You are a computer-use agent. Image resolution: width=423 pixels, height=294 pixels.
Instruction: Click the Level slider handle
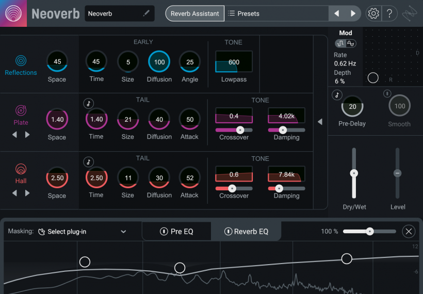click(x=397, y=173)
